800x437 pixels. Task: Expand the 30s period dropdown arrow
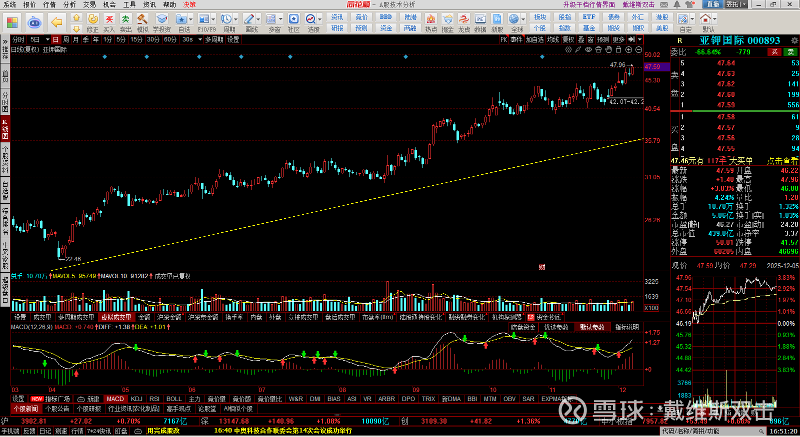tap(200, 39)
